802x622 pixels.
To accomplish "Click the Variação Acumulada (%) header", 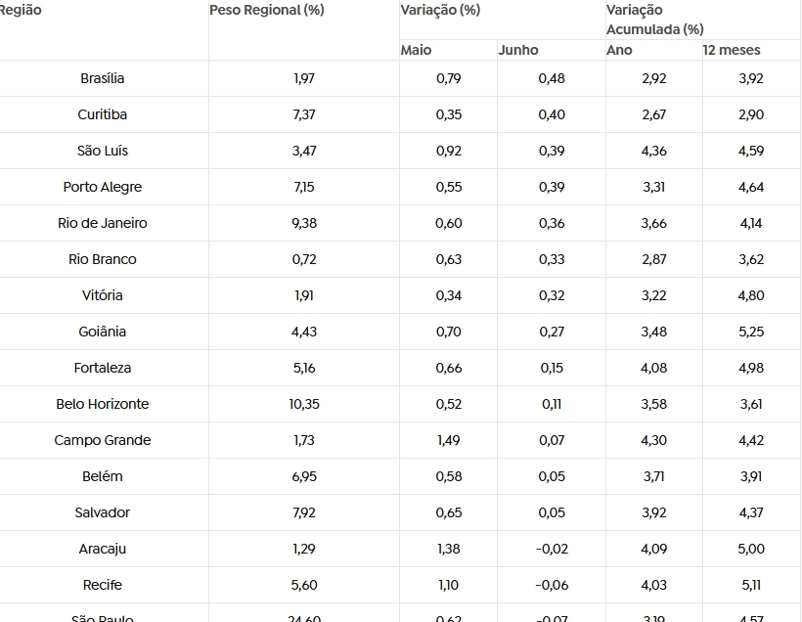I will click(654, 20).
